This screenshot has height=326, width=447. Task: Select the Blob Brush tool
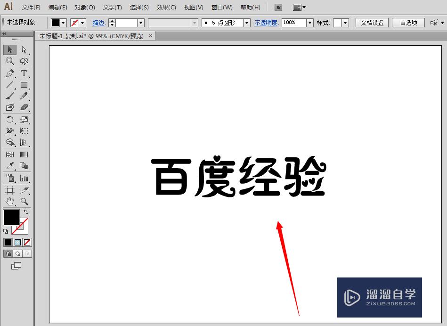coord(10,107)
